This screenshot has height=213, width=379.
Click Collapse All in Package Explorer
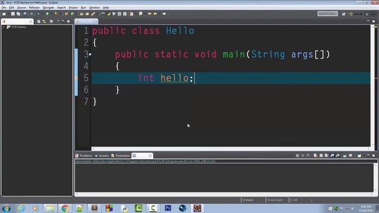pyautogui.click(x=38, y=21)
